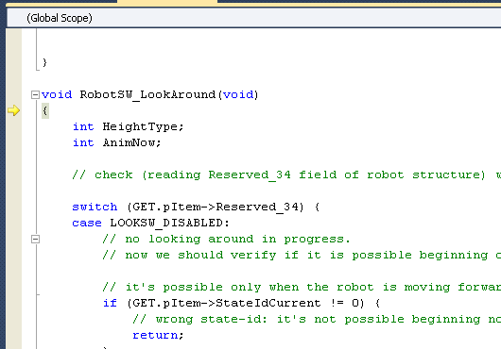This screenshot has height=349, width=501.
Task: Click 'GET.pItem->StateIdCurrent' in if condition
Action: [x=226, y=303]
